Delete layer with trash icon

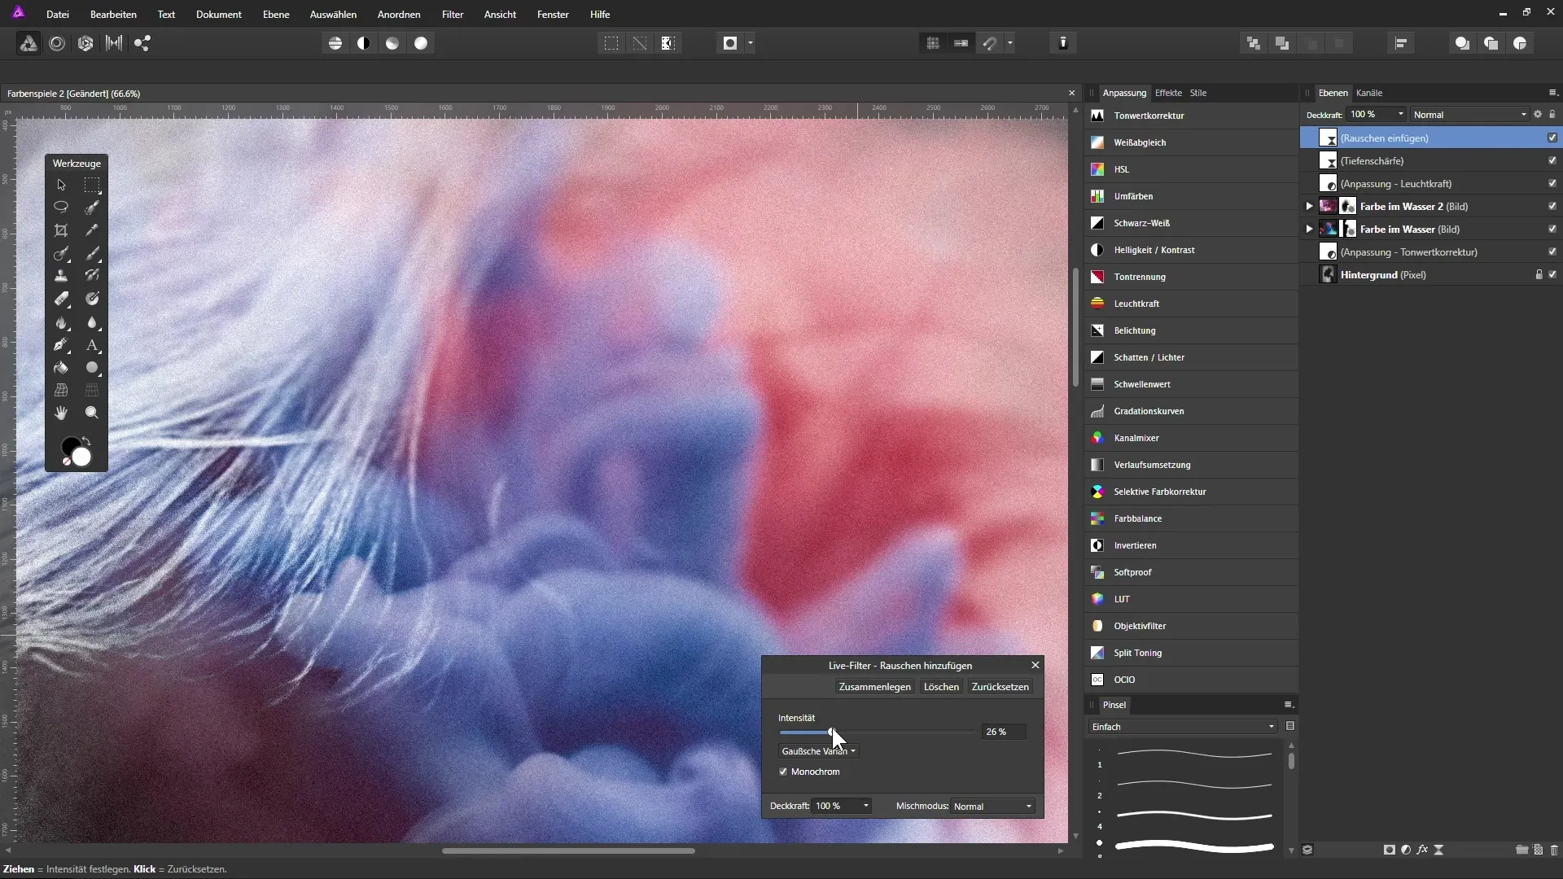(x=1554, y=850)
